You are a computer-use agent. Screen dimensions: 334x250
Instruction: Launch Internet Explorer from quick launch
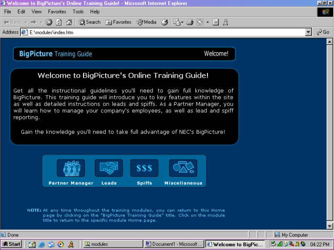(x=42, y=244)
